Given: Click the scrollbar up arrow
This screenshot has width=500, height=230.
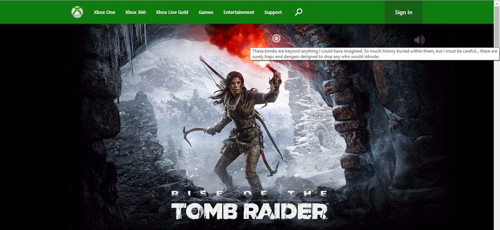Looking at the screenshot, I should 497,3.
